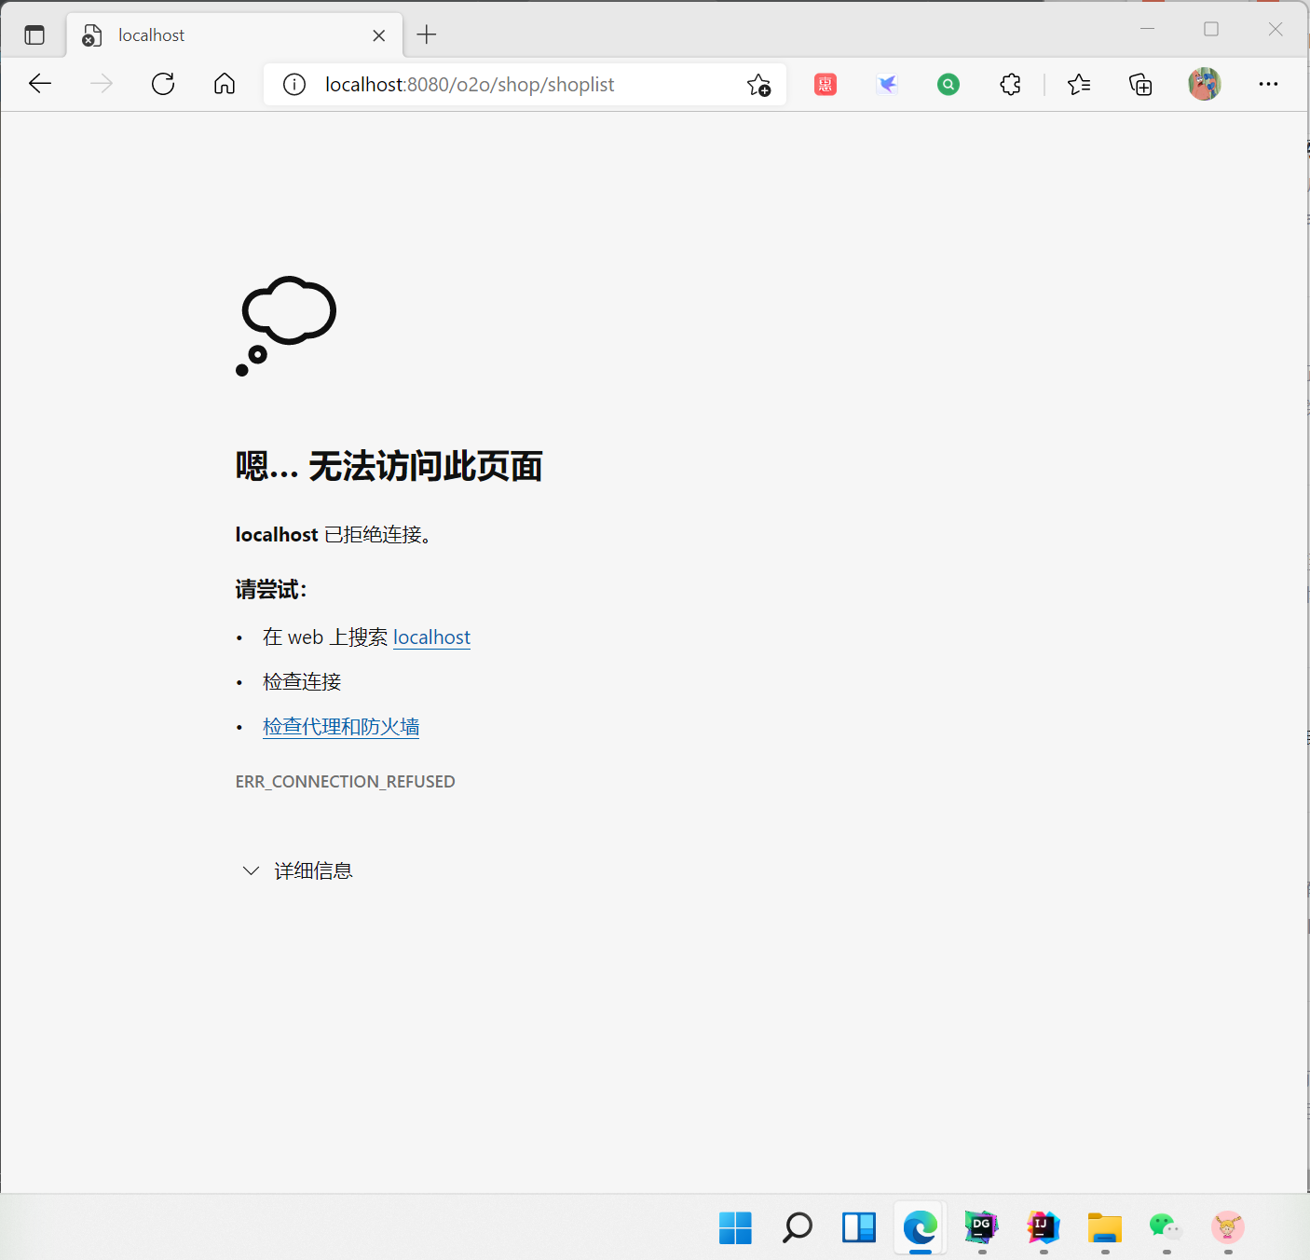Open the browser profile avatar
This screenshot has height=1260, width=1310.
coord(1204,84)
